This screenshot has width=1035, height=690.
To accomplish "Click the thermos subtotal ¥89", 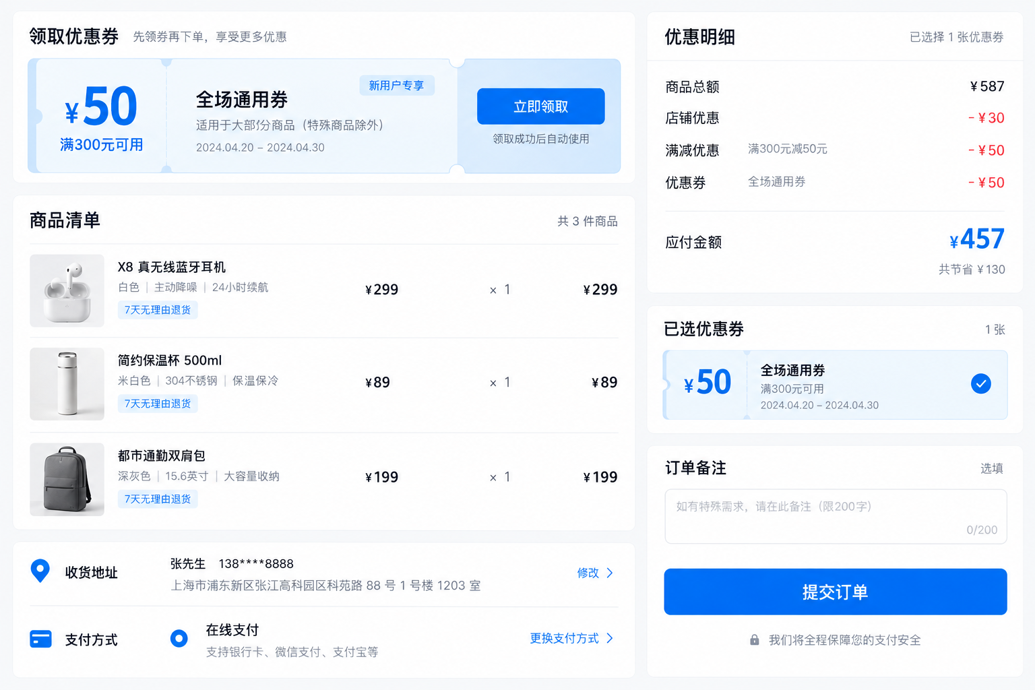I will pos(604,383).
